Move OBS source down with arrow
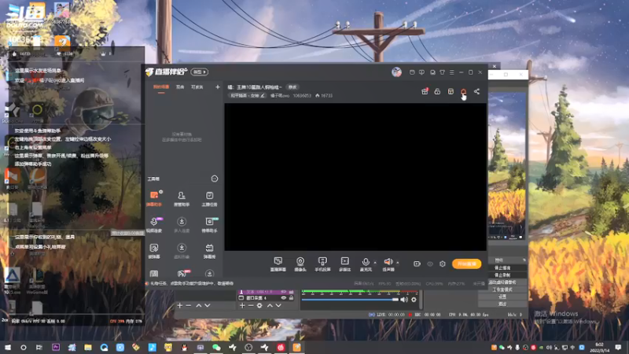Image resolution: width=629 pixels, height=354 pixels. click(278, 306)
